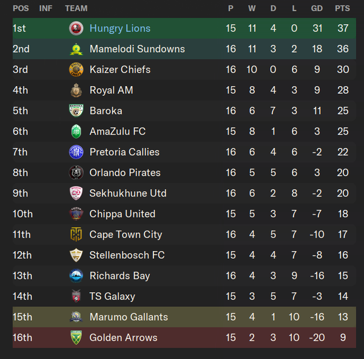The image size is (364, 359).
Task: Click the Baroka club badge
Action: point(76,111)
